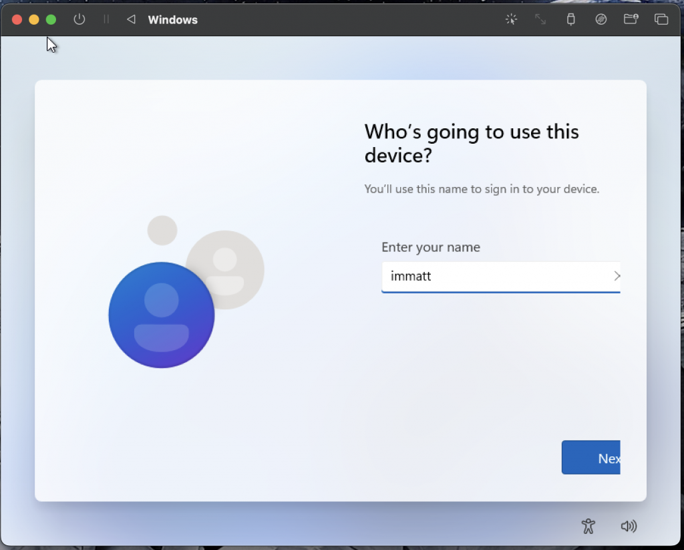684x550 pixels.
Task: Click the blue user avatar illustration
Action: (x=162, y=315)
